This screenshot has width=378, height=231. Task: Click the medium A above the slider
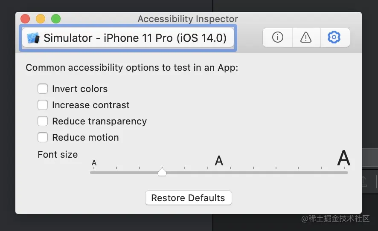tap(219, 161)
